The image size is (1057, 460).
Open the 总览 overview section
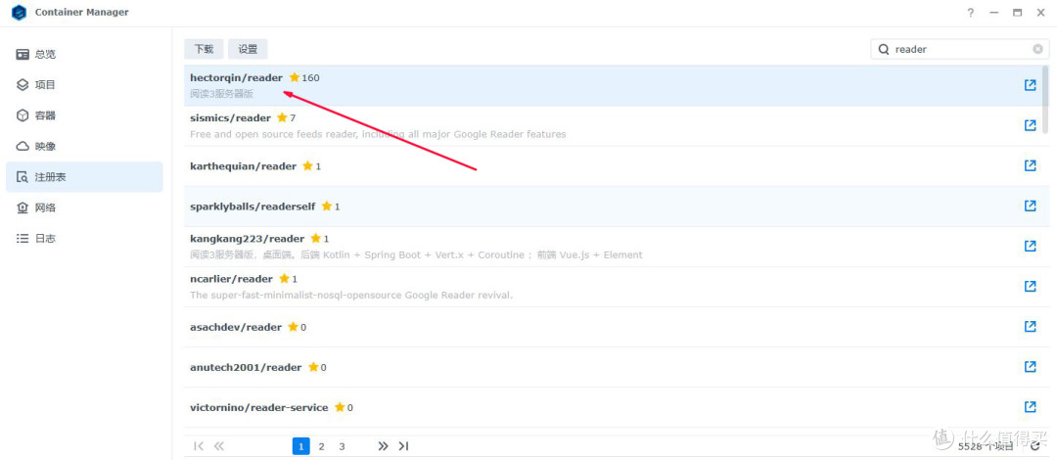point(84,54)
